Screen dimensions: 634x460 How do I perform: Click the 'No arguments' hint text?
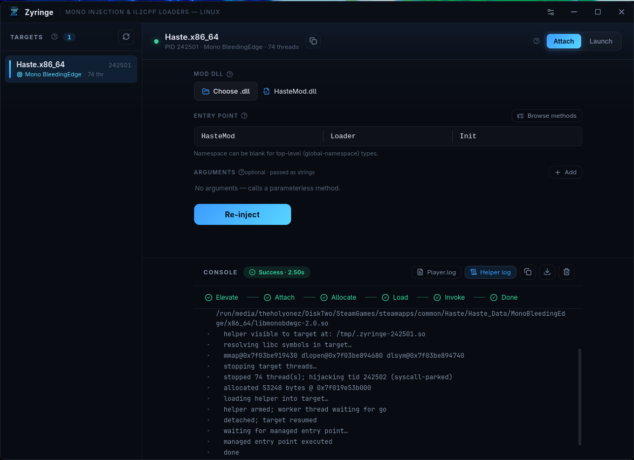click(267, 188)
